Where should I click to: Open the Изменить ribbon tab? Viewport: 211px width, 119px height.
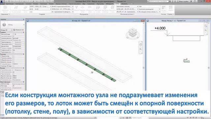pos(125,4)
